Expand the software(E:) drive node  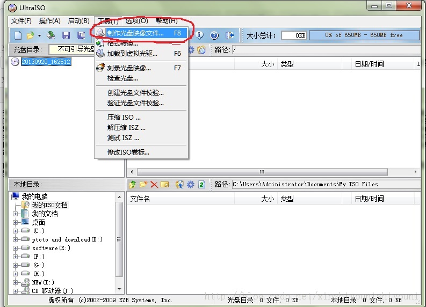pyautogui.click(x=15, y=248)
